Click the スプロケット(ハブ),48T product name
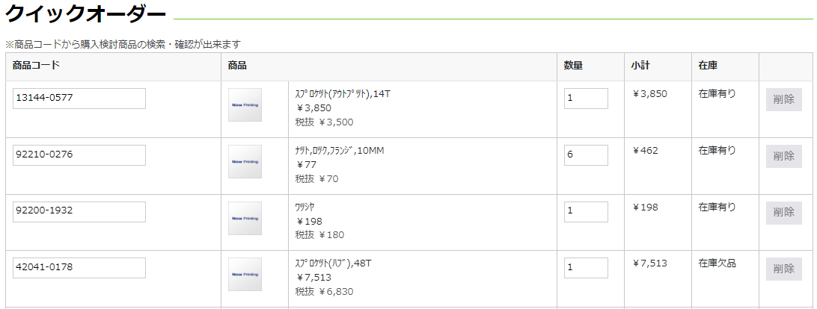 333,263
